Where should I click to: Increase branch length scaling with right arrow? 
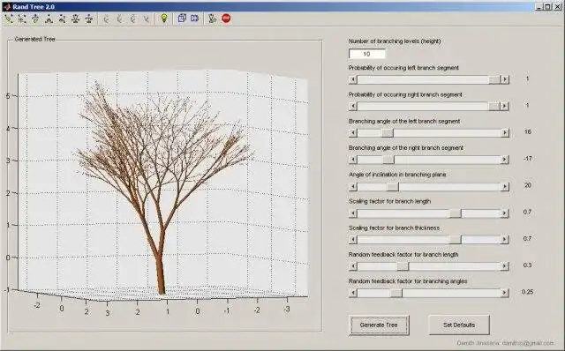(x=504, y=213)
